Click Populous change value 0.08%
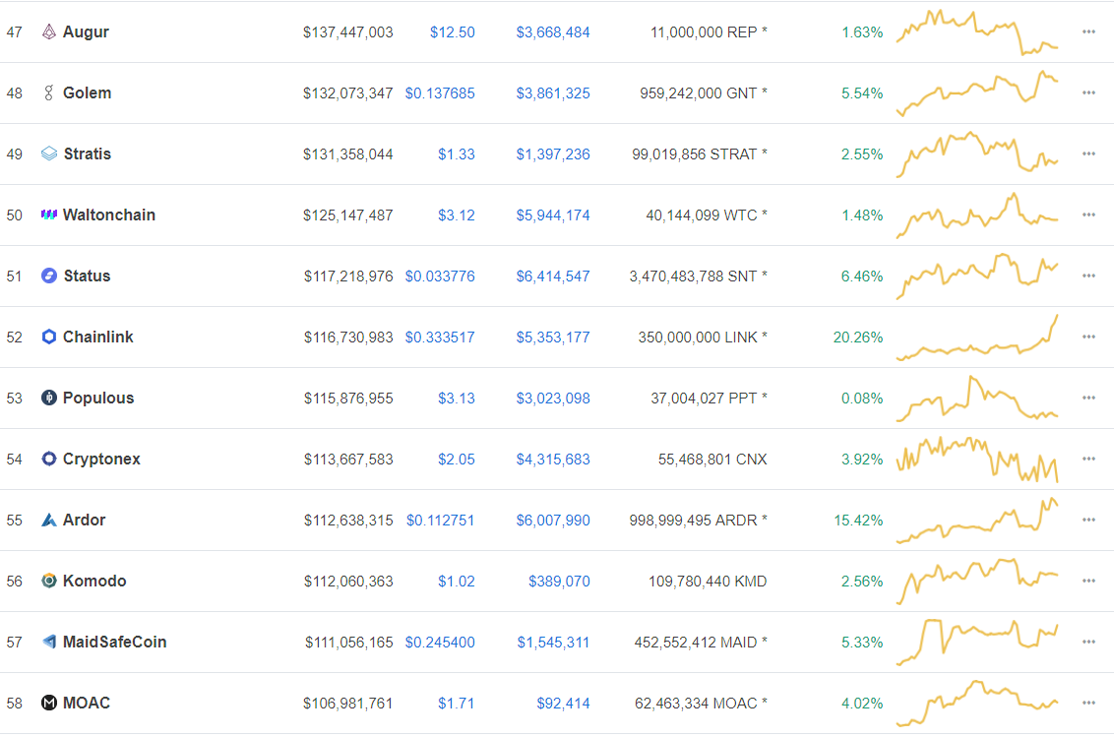 (x=862, y=398)
